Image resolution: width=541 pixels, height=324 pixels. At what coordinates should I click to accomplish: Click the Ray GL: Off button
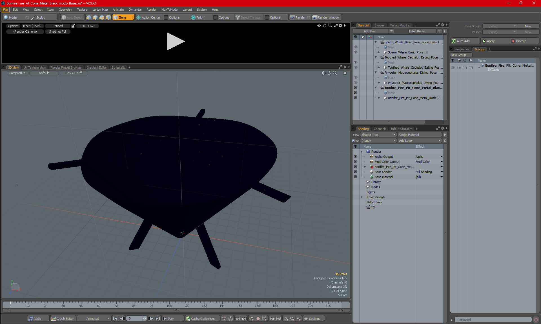tap(74, 73)
